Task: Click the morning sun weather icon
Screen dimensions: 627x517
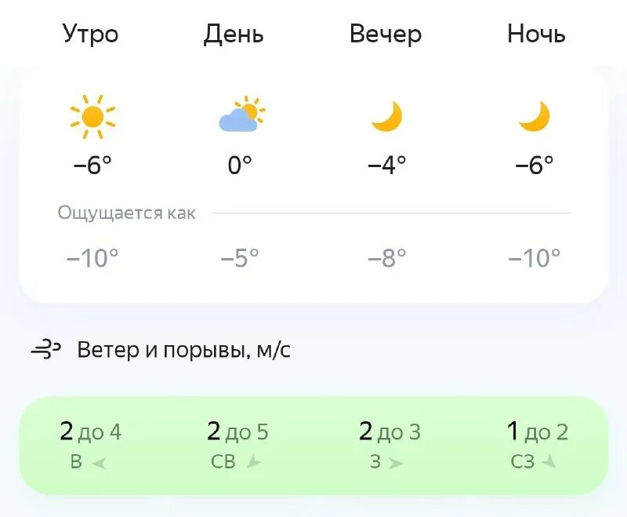Action: (x=92, y=117)
